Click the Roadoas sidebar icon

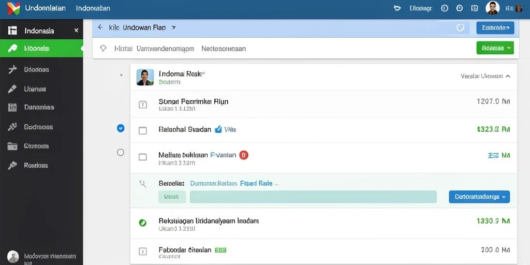(12, 165)
